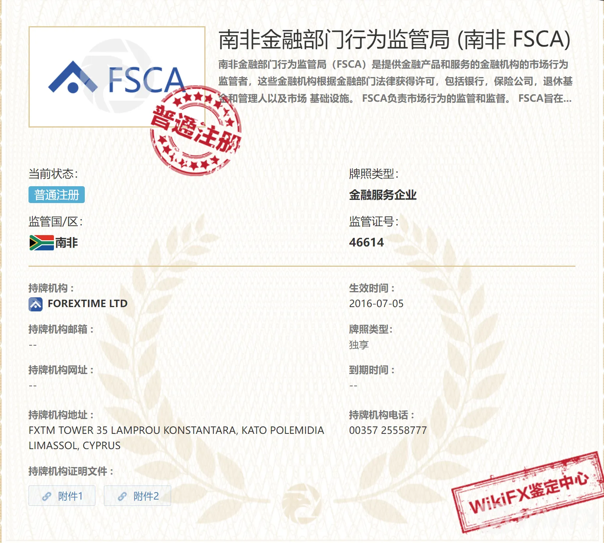
Task: Open the FOREXTIME LTD institution name
Action: (x=88, y=304)
